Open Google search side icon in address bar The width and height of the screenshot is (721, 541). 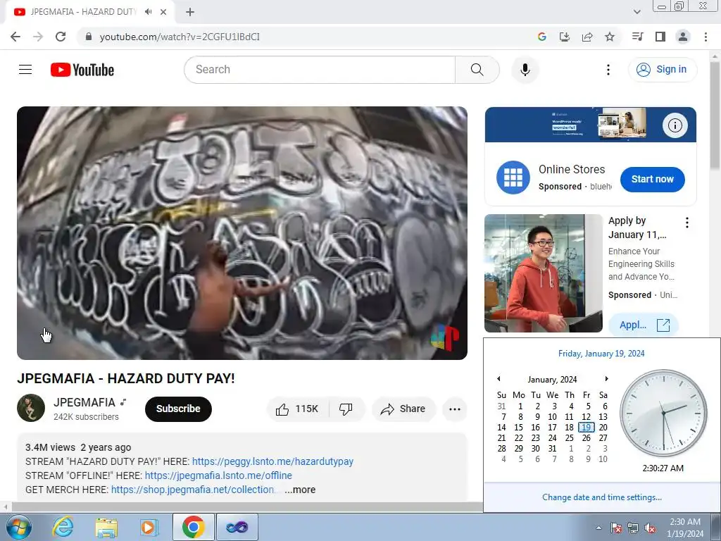(541, 37)
